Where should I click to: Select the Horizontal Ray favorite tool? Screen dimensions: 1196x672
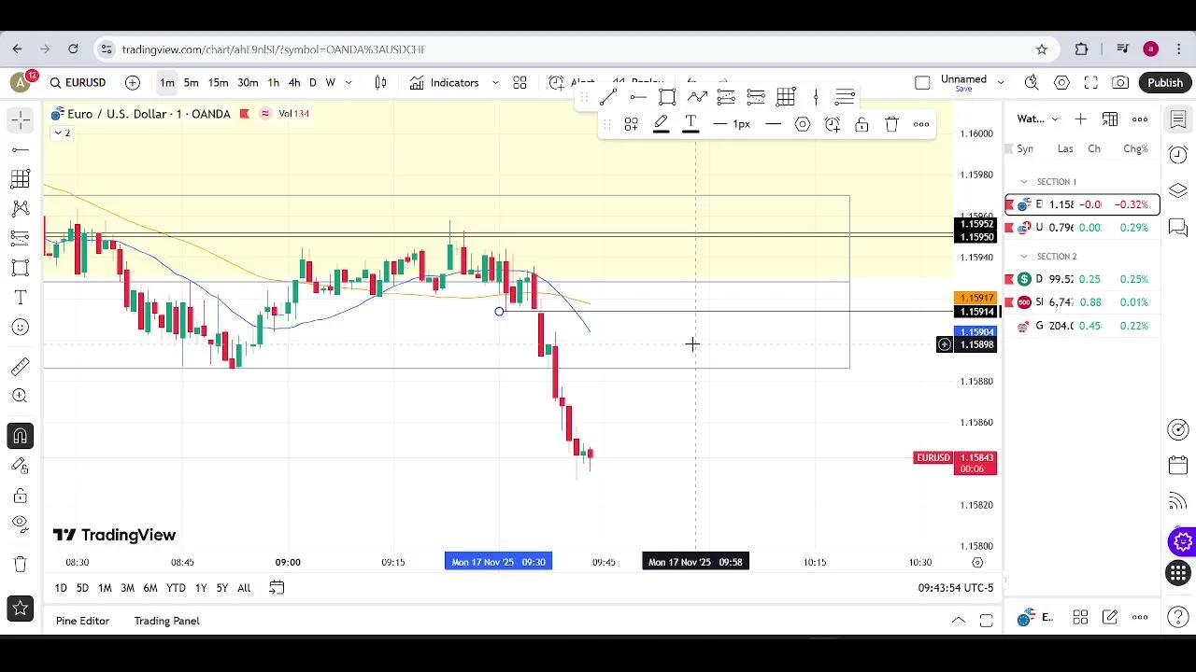tap(638, 97)
